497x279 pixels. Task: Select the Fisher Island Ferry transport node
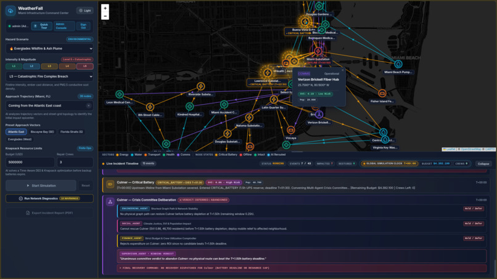[x=382, y=94]
